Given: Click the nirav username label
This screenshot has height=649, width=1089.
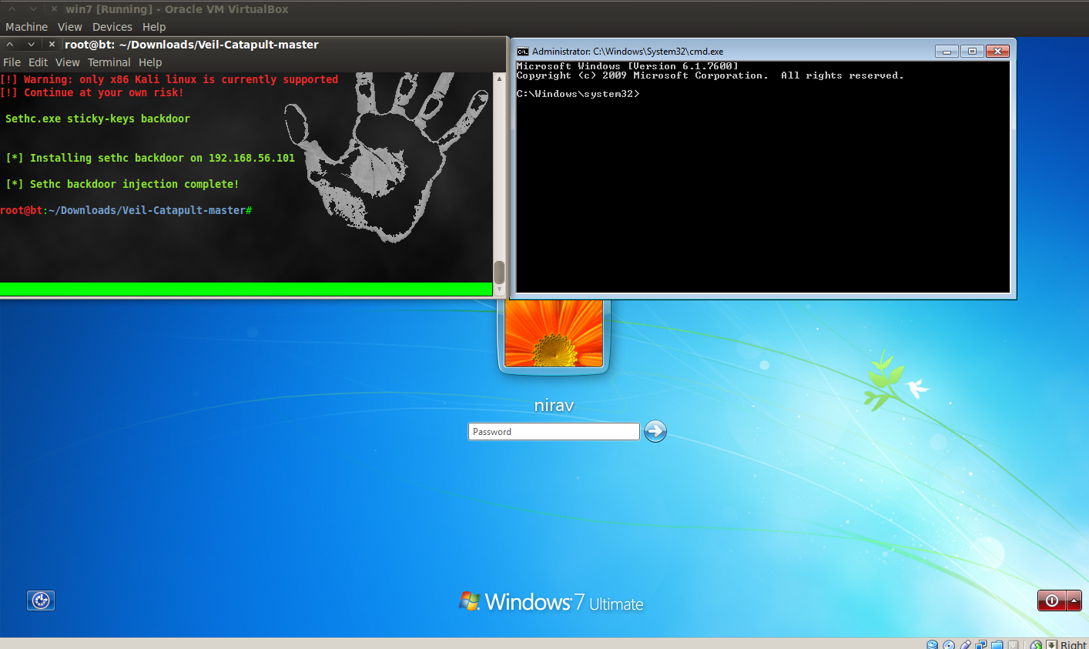Looking at the screenshot, I should point(554,405).
